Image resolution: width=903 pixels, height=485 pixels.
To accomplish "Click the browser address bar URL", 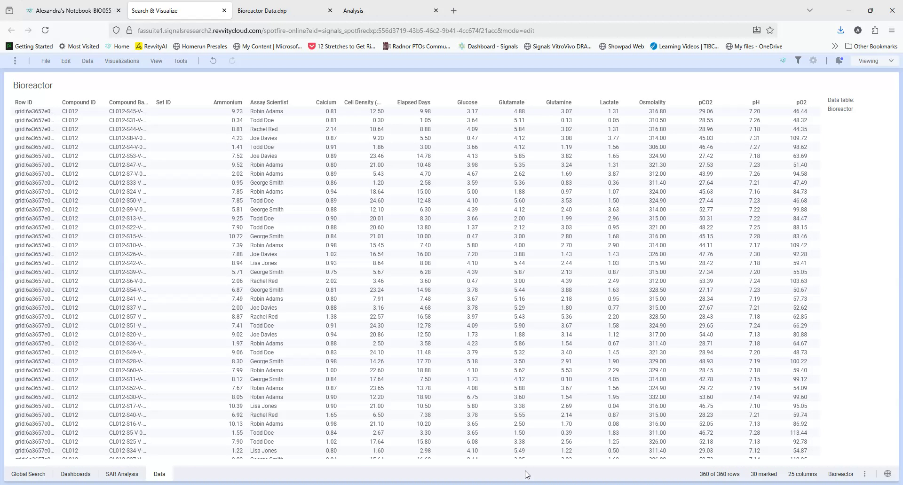I will click(336, 31).
